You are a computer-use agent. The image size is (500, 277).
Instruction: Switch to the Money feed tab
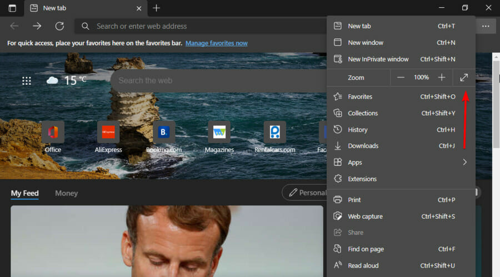tap(66, 193)
